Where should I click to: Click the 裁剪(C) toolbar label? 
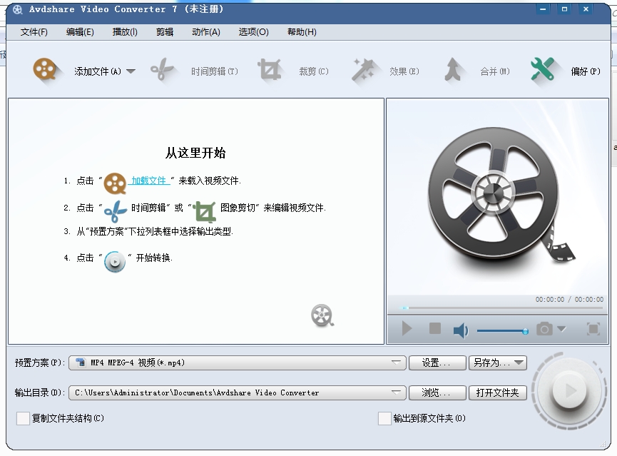[x=314, y=71]
